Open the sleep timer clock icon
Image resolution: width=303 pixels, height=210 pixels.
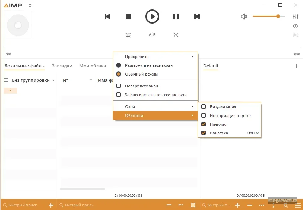coord(296,26)
